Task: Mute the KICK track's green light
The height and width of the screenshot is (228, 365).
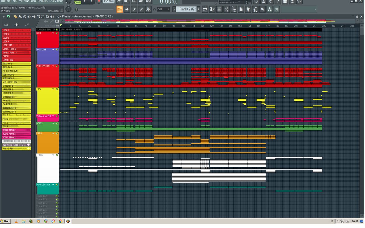Action: 57,33
